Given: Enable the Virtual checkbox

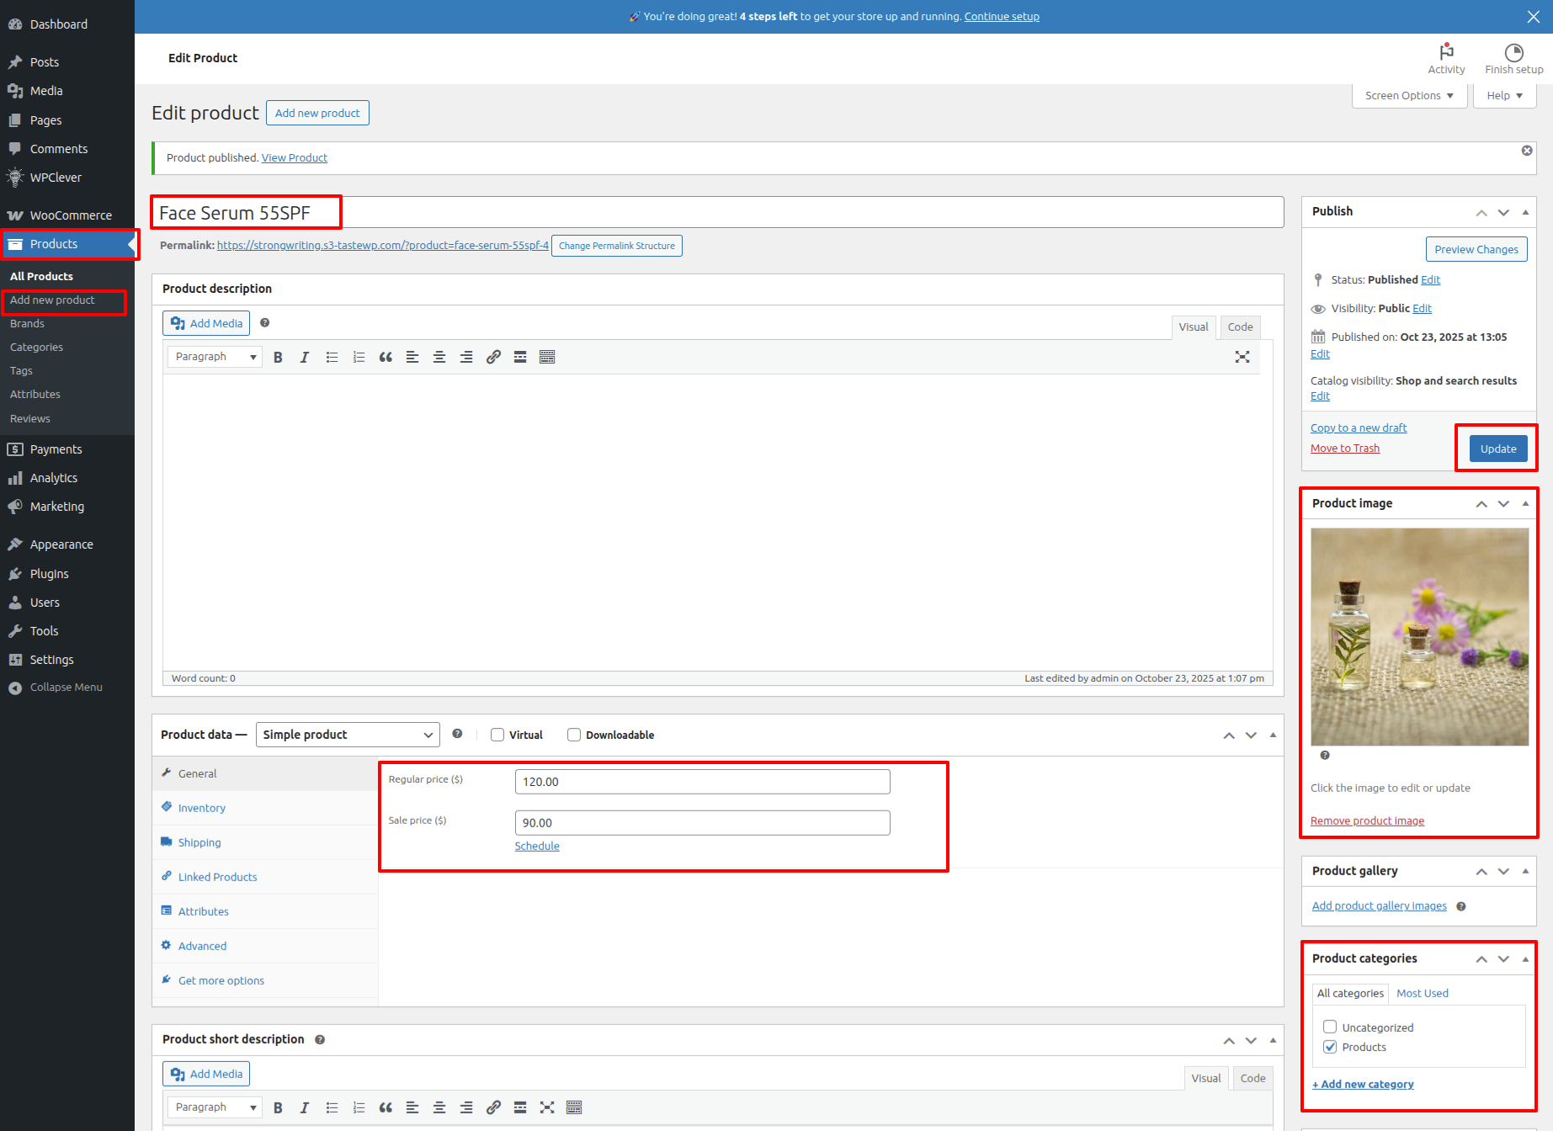Looking at the screenshot, I should pos(497,735).
